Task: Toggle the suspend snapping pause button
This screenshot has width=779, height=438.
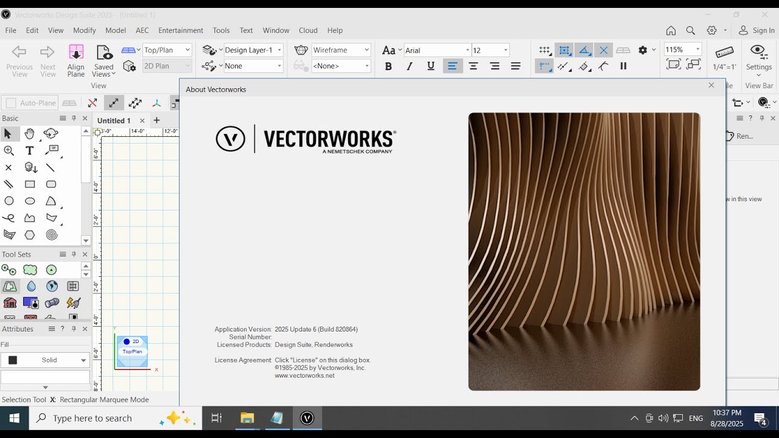Action: (623, 66)
